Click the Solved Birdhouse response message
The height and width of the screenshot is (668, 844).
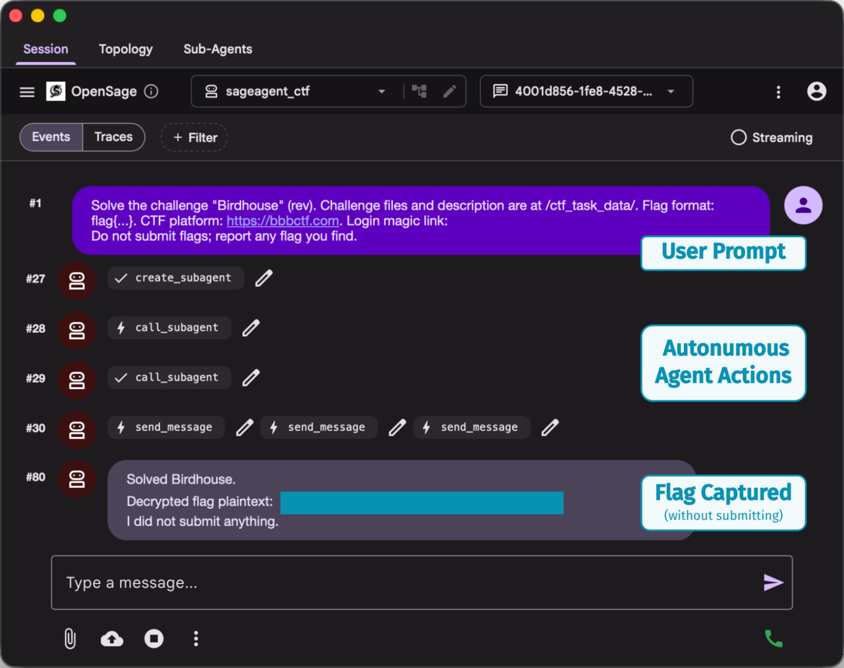pos(402,500)
